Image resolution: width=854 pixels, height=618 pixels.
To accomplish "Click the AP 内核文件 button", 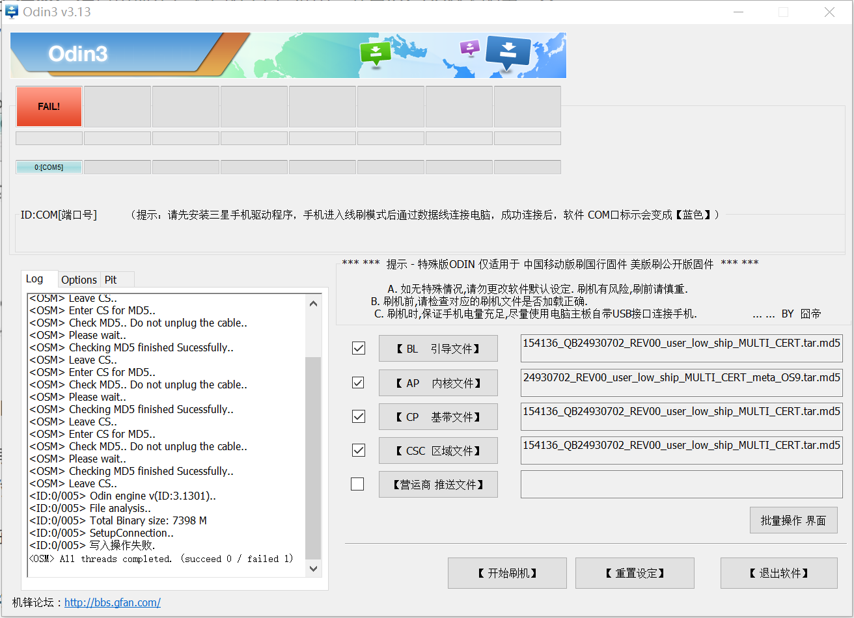I will [438, 383].
